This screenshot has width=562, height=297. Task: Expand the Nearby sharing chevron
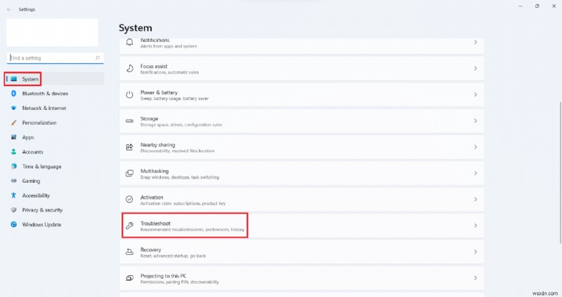click(x=476, y=147)
